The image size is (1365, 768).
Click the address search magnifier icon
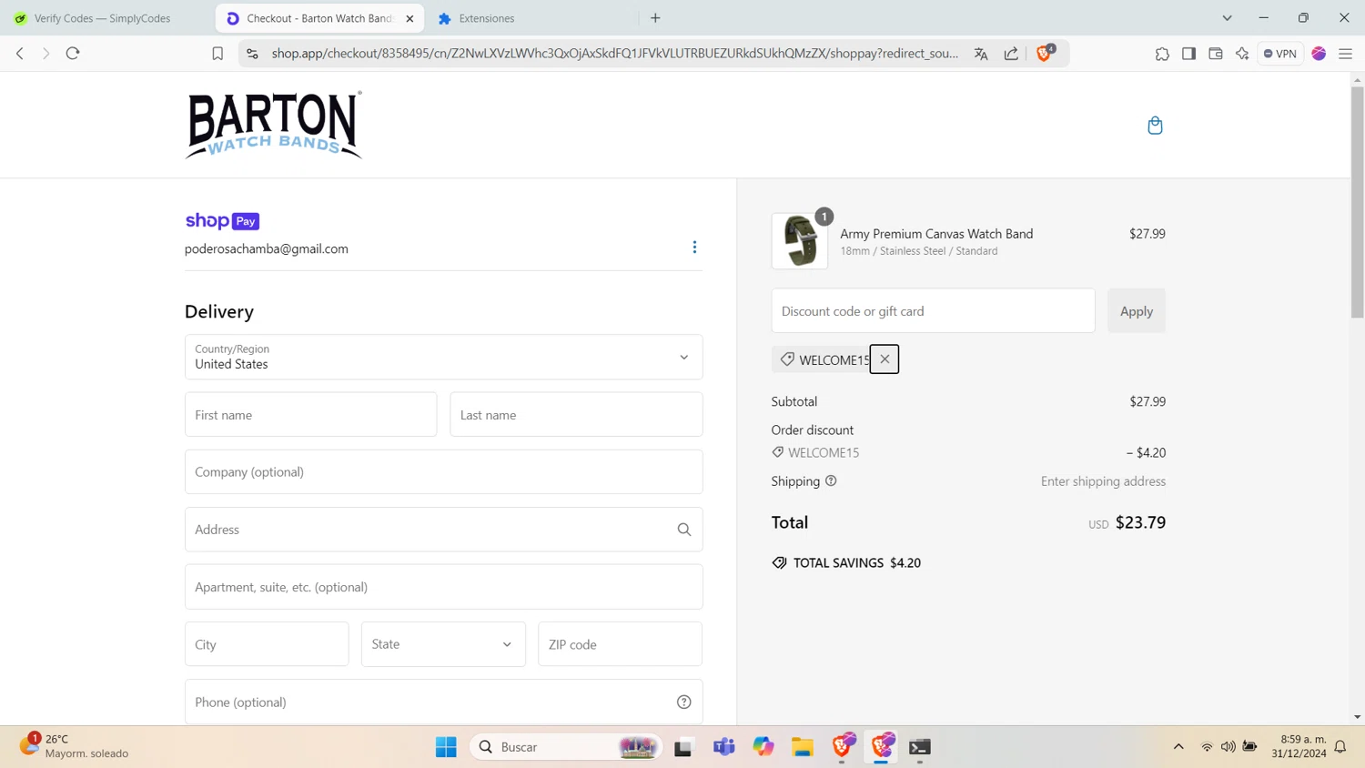pyautogui.click(x=684, y=530)
